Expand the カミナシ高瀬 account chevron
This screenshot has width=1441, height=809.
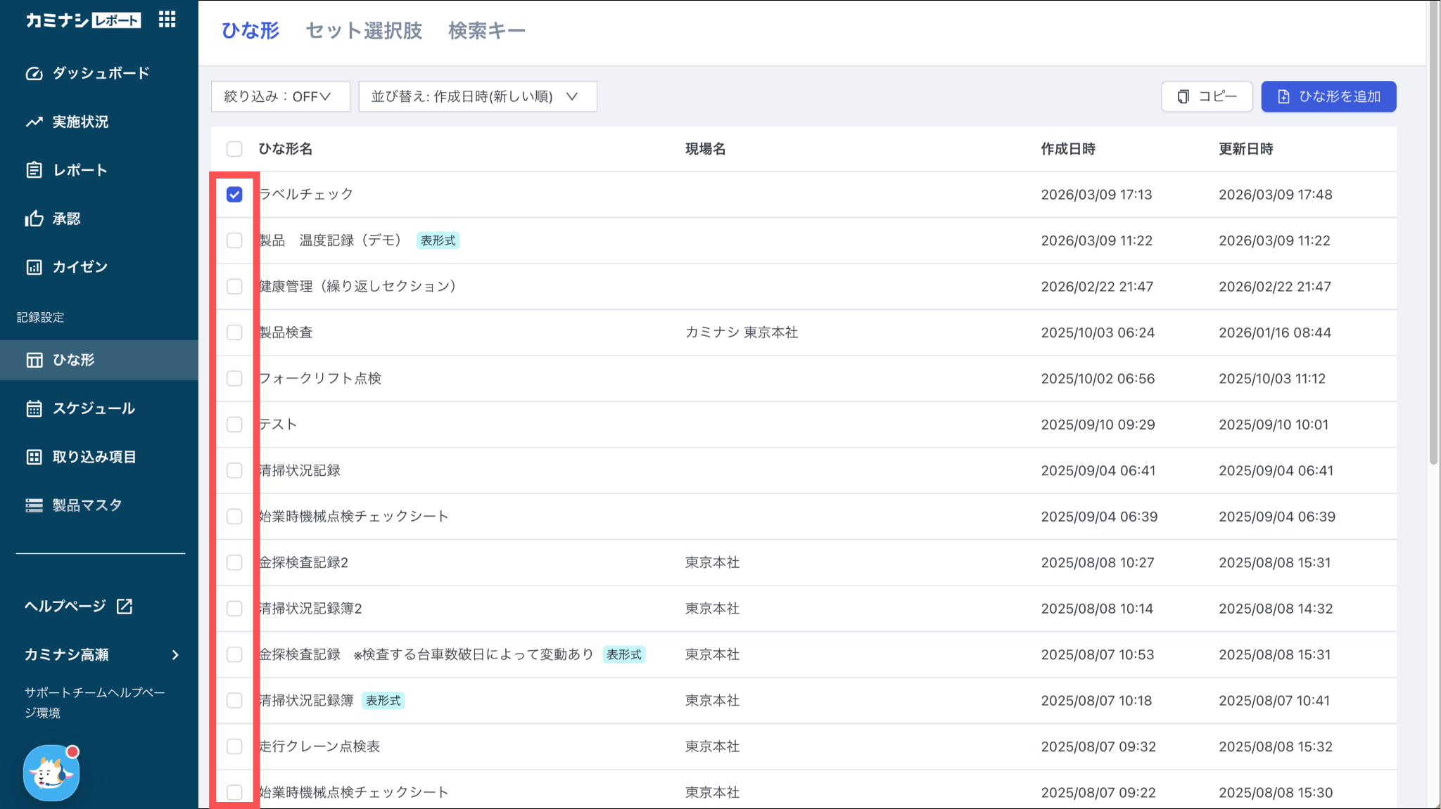175,655
